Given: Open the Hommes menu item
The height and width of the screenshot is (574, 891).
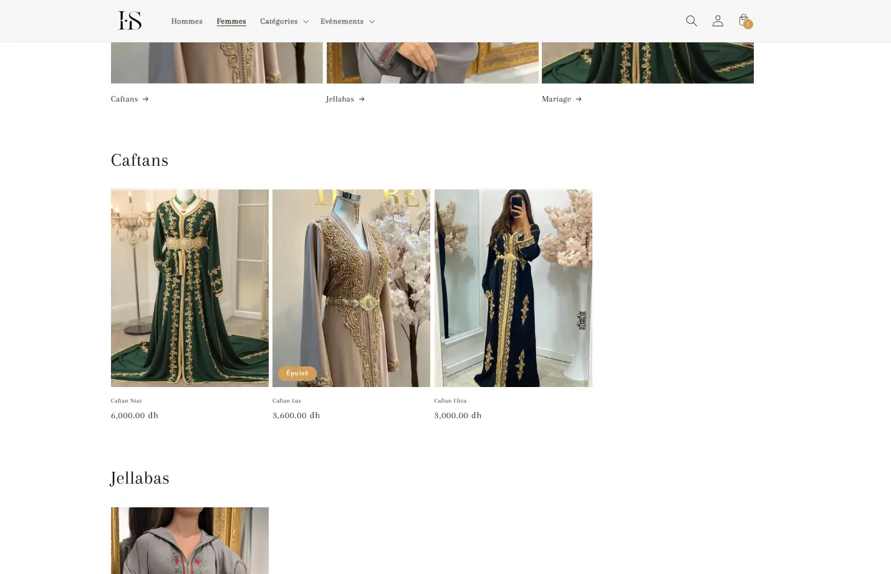Looking at the screenshot, I should (x=186, y=21).
